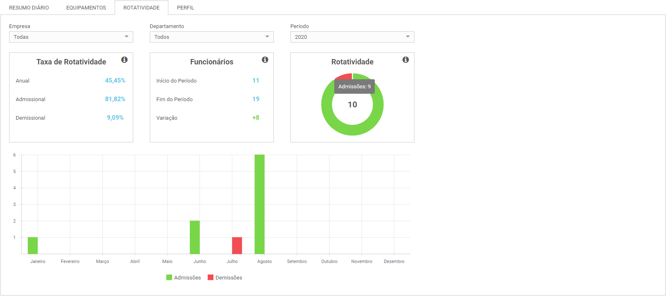
Task: Click the red Julho dismissals bar
Action: [237, 246]
